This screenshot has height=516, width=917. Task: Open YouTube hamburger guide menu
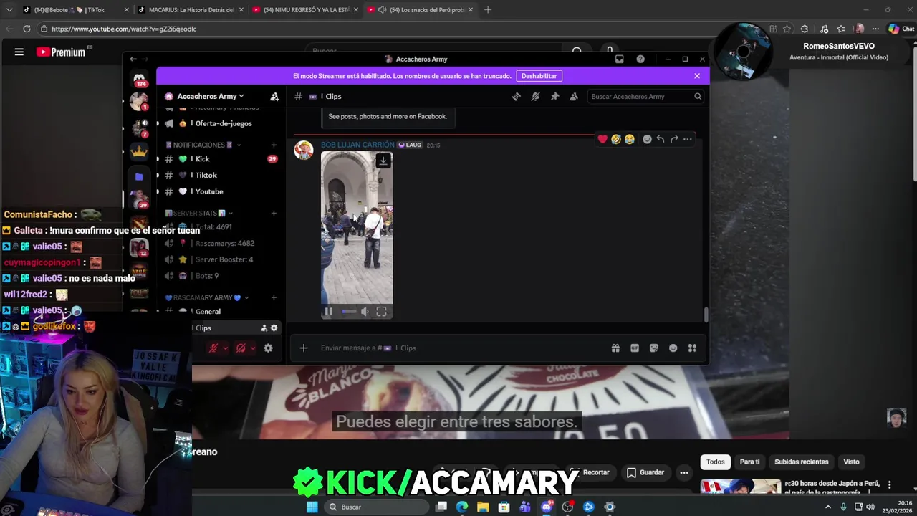19,52
